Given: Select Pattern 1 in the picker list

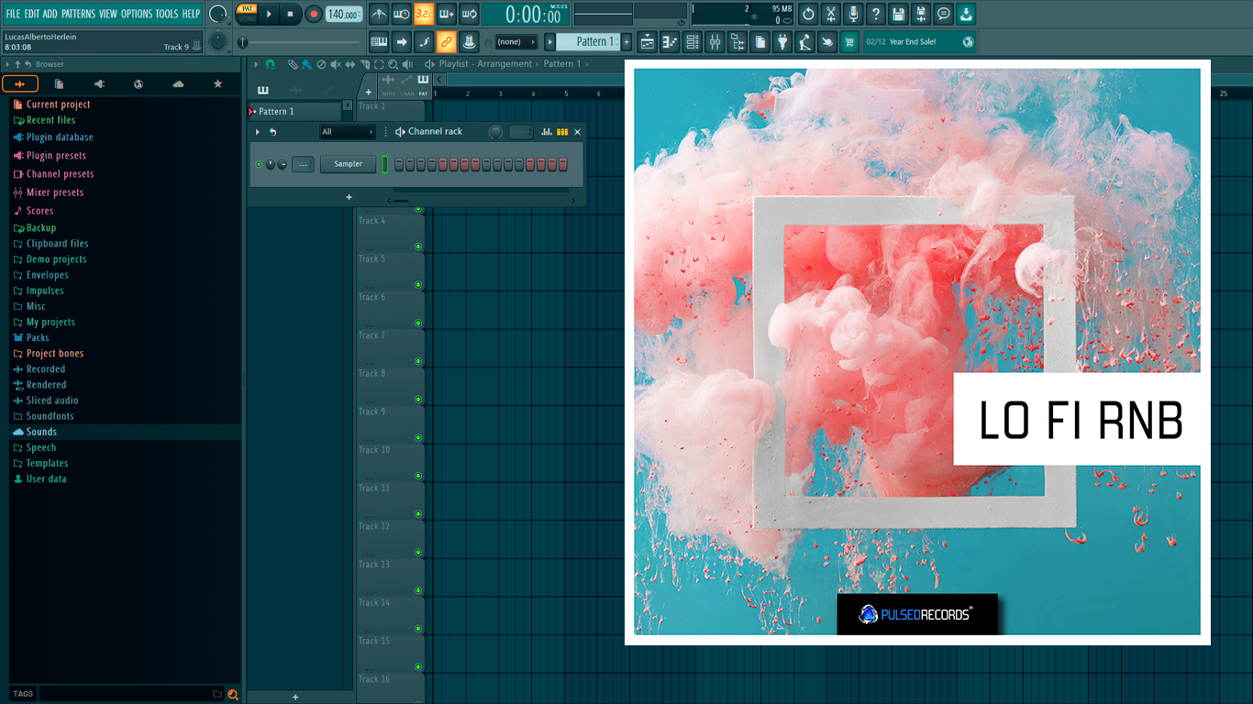Looking at the screenshot, I should pyautogui.click(x=295, y=111).
